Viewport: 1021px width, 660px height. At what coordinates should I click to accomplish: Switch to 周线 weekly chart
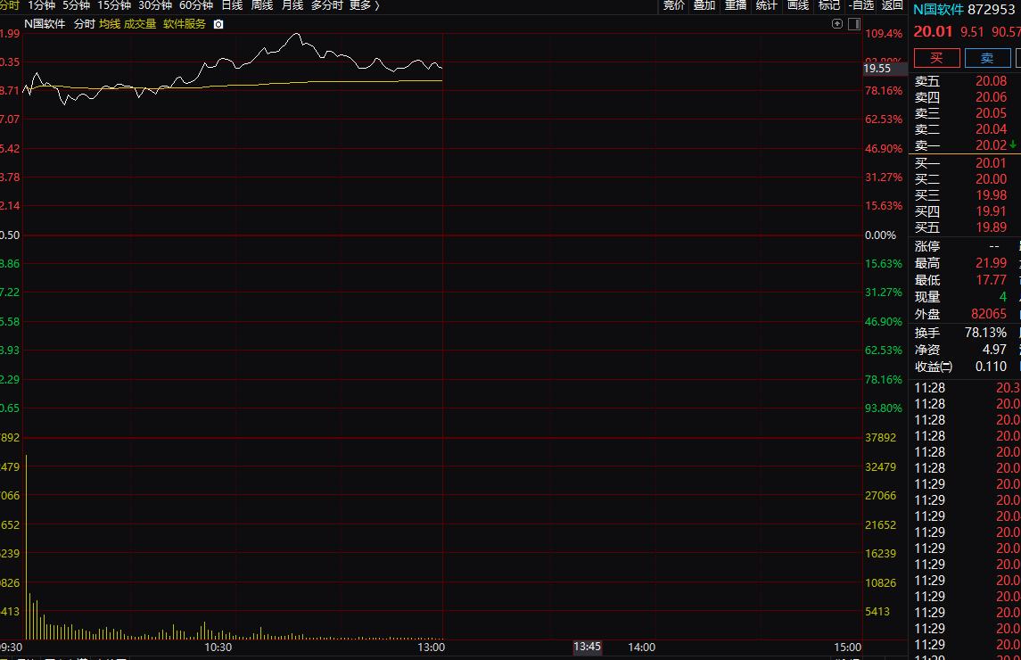pos(262,5)
